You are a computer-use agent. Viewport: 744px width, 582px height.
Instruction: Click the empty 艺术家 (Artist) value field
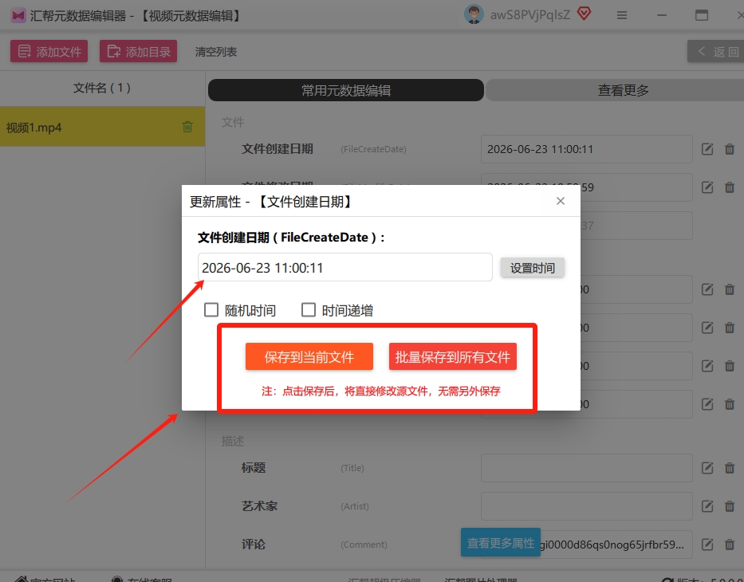click(x=586, y=506)
